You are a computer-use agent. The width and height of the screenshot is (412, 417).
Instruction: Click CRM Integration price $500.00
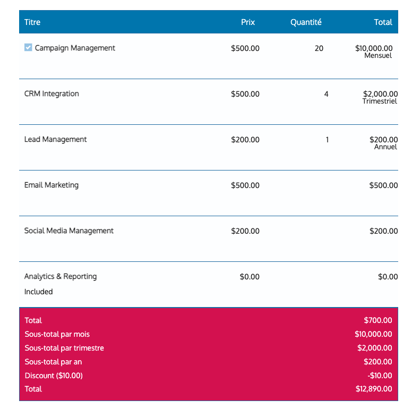(x=245, y=94)
